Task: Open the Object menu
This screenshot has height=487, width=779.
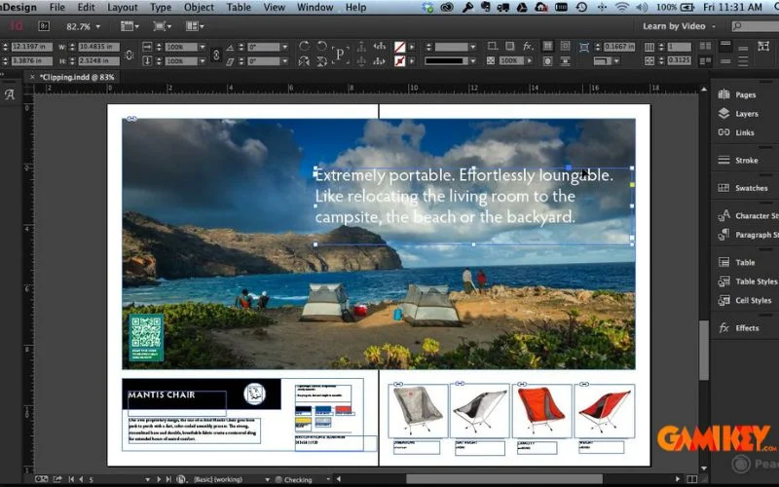Action: 199,7
